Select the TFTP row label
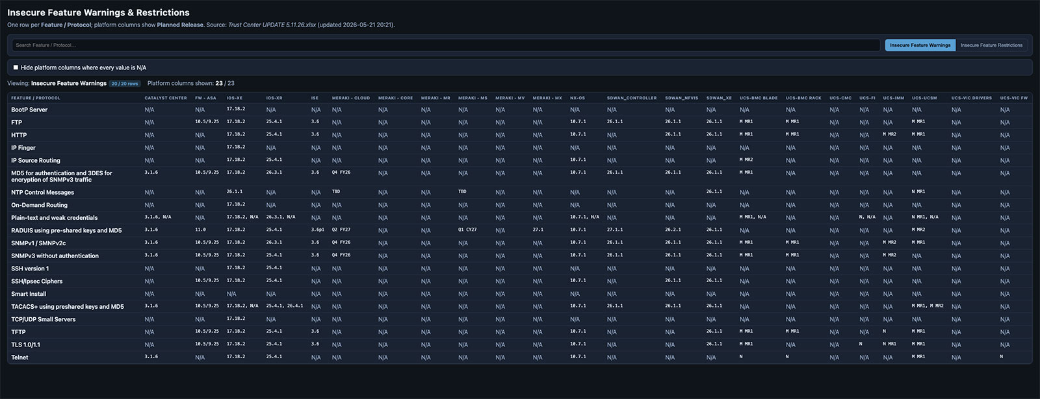 point(18,332)
